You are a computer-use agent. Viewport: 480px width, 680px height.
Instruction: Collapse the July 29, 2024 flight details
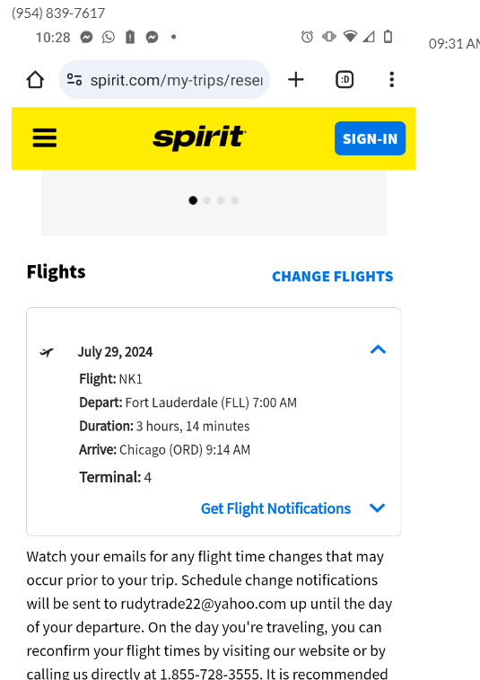[x=379, y=349]
